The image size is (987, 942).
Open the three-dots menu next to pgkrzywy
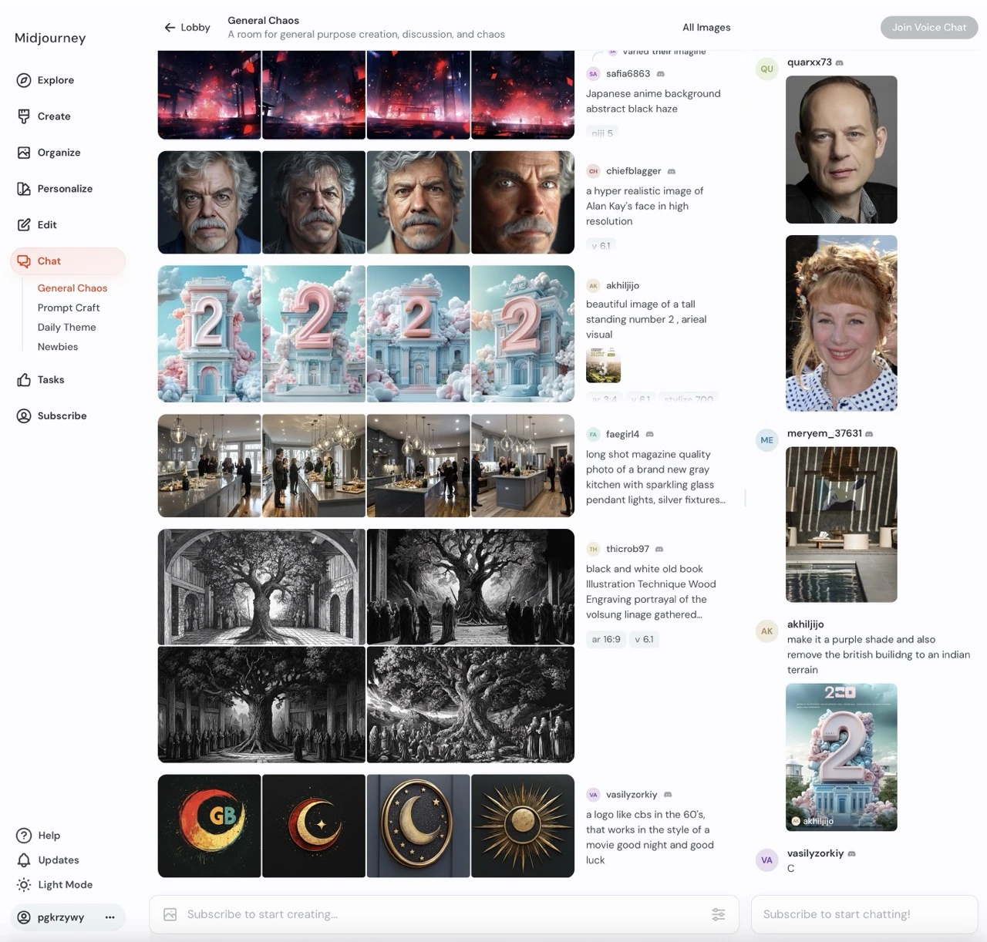[x=109, y=917]
